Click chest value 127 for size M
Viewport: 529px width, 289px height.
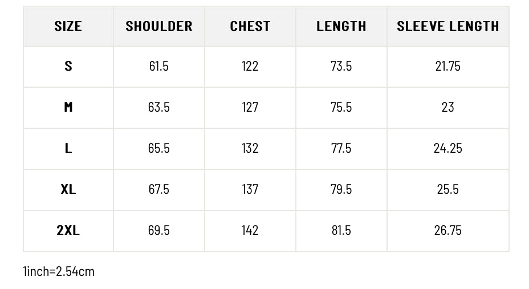pos(250,107)
